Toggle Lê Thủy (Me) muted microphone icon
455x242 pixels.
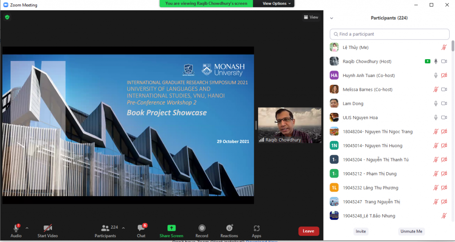443,47
